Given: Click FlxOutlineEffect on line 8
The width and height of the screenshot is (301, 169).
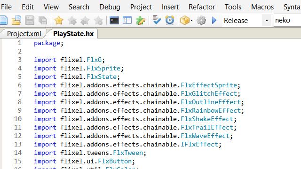Looking at the screenshot, I should tap(211, 102).
